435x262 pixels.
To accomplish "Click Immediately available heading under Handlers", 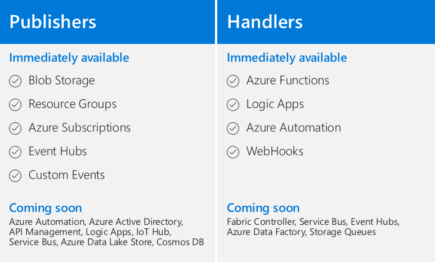I will (x=287, y=58).
